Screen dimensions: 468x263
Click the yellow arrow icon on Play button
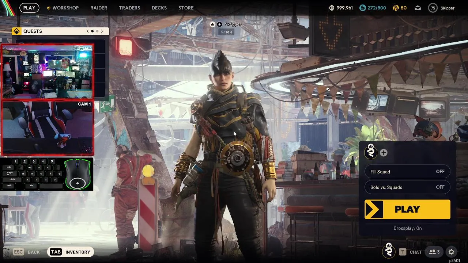point(374,209)
